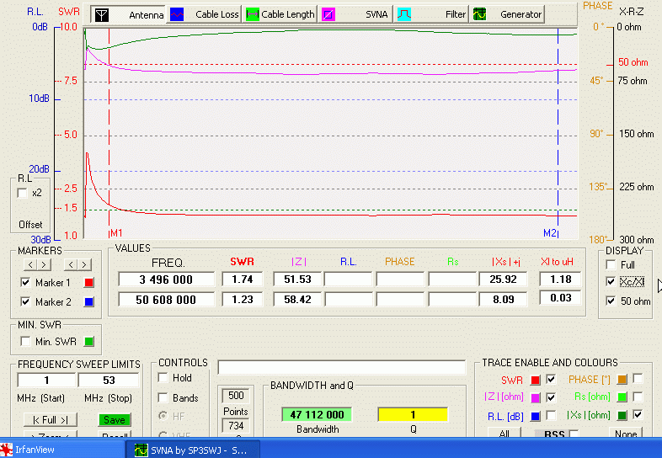This screenshot has width=662, height=458.
Task: Open the Cable Loss measurement mode
Action: point(204,14)
